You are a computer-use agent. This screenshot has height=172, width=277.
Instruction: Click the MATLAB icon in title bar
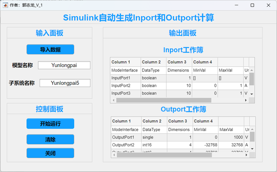tap(5, 5)
